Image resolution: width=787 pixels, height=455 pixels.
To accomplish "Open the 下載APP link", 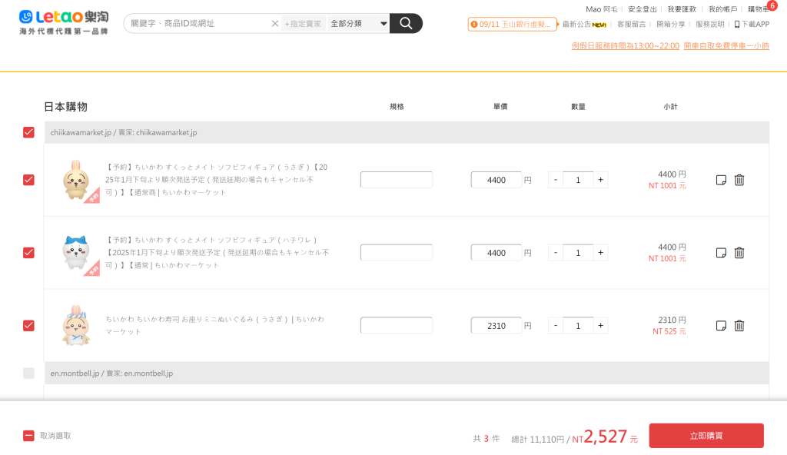I will tap(752, 25).
